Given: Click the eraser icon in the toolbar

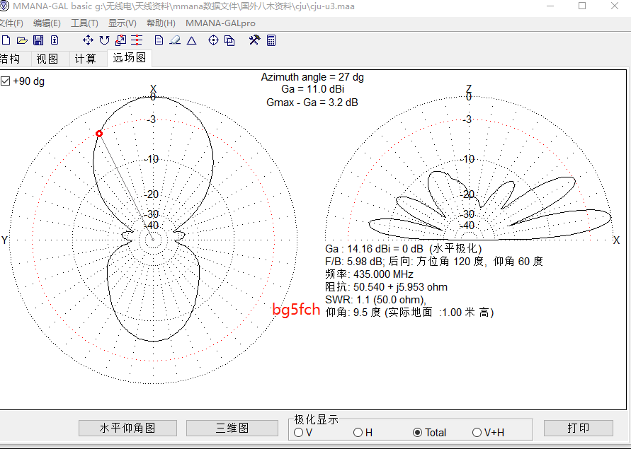Looking at the screenshot, I should pos(174,40).
